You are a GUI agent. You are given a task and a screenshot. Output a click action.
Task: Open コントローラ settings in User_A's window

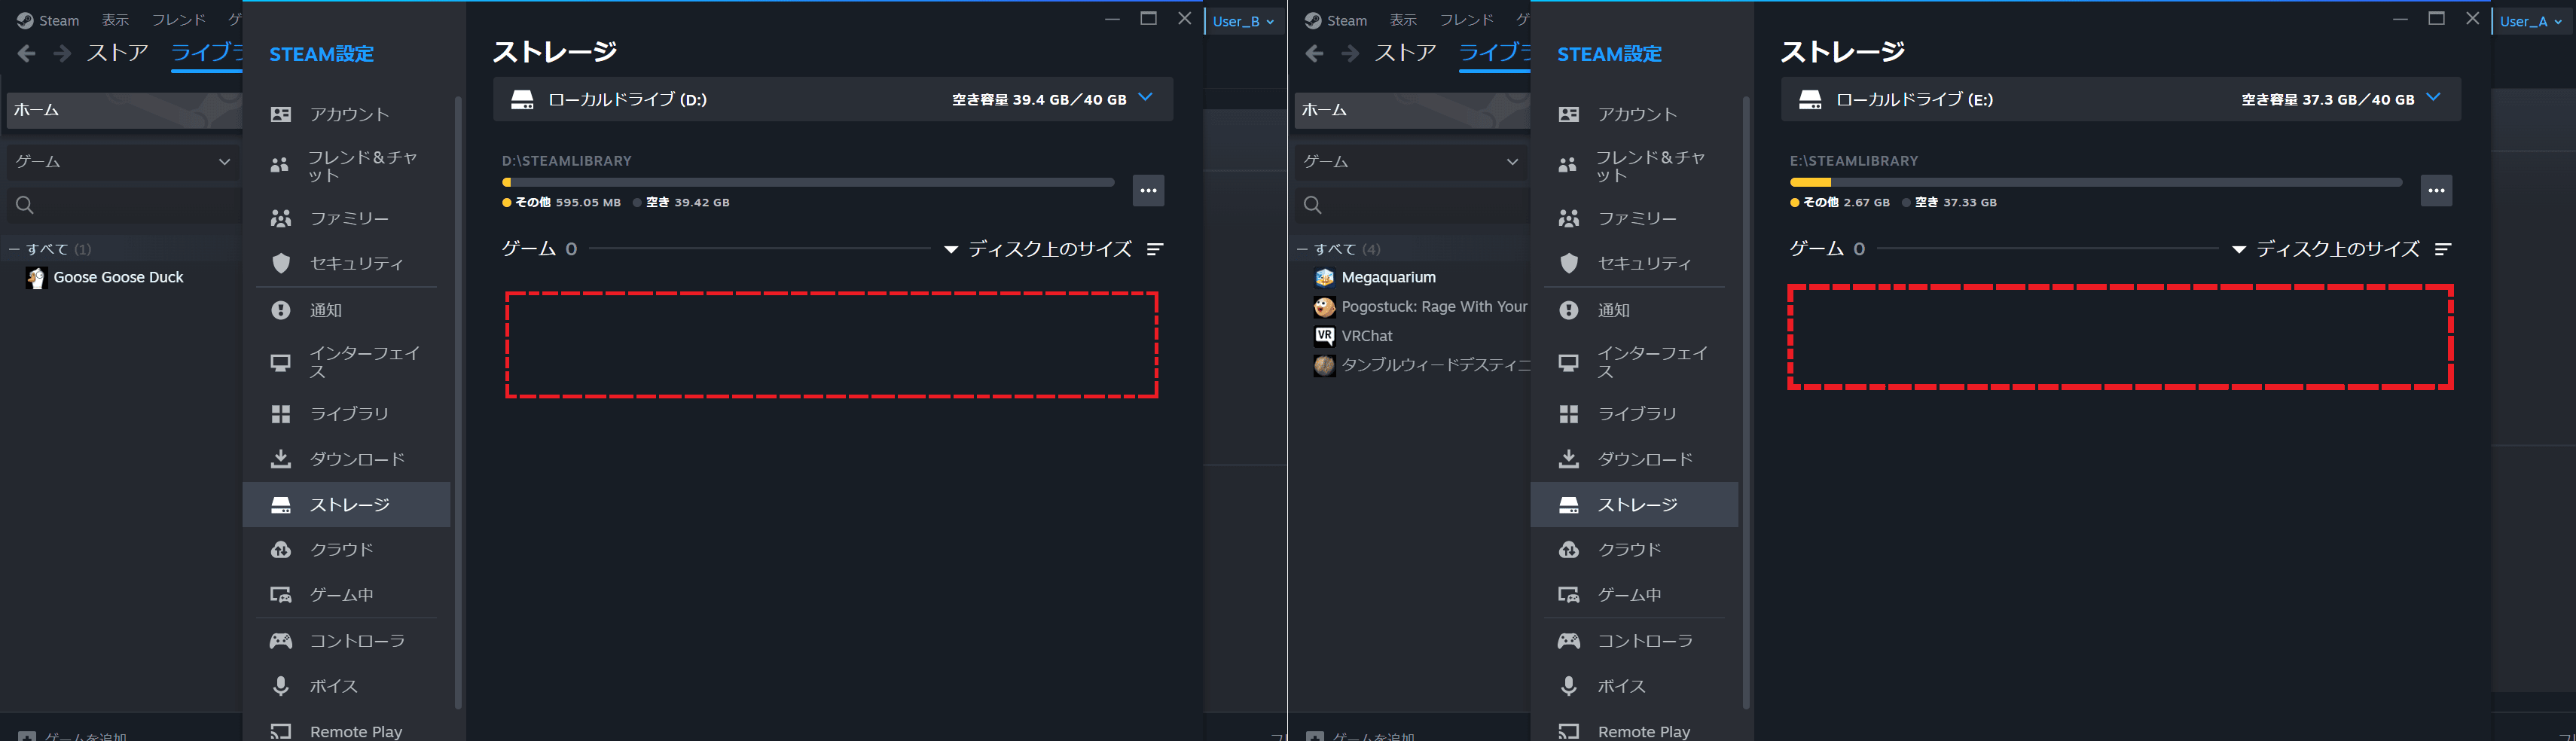(1634, 641)
